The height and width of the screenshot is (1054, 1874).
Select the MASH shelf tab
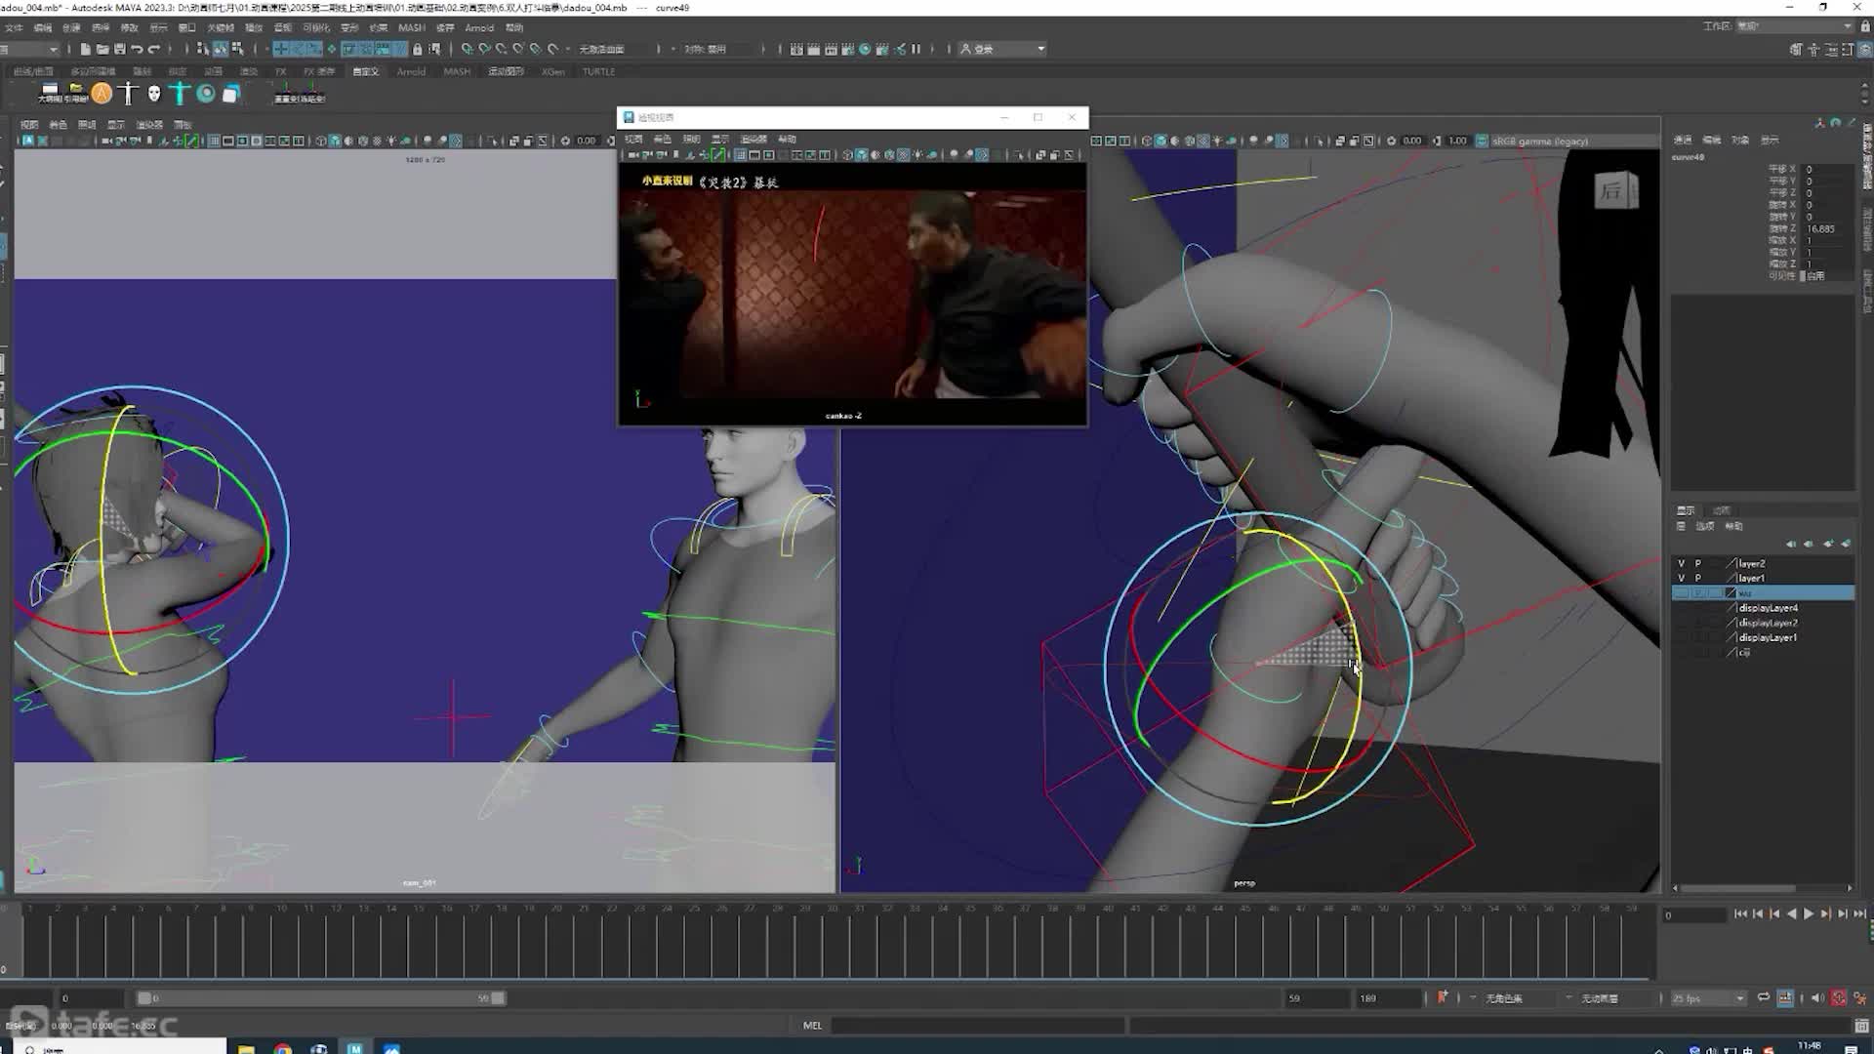point(457,71)
